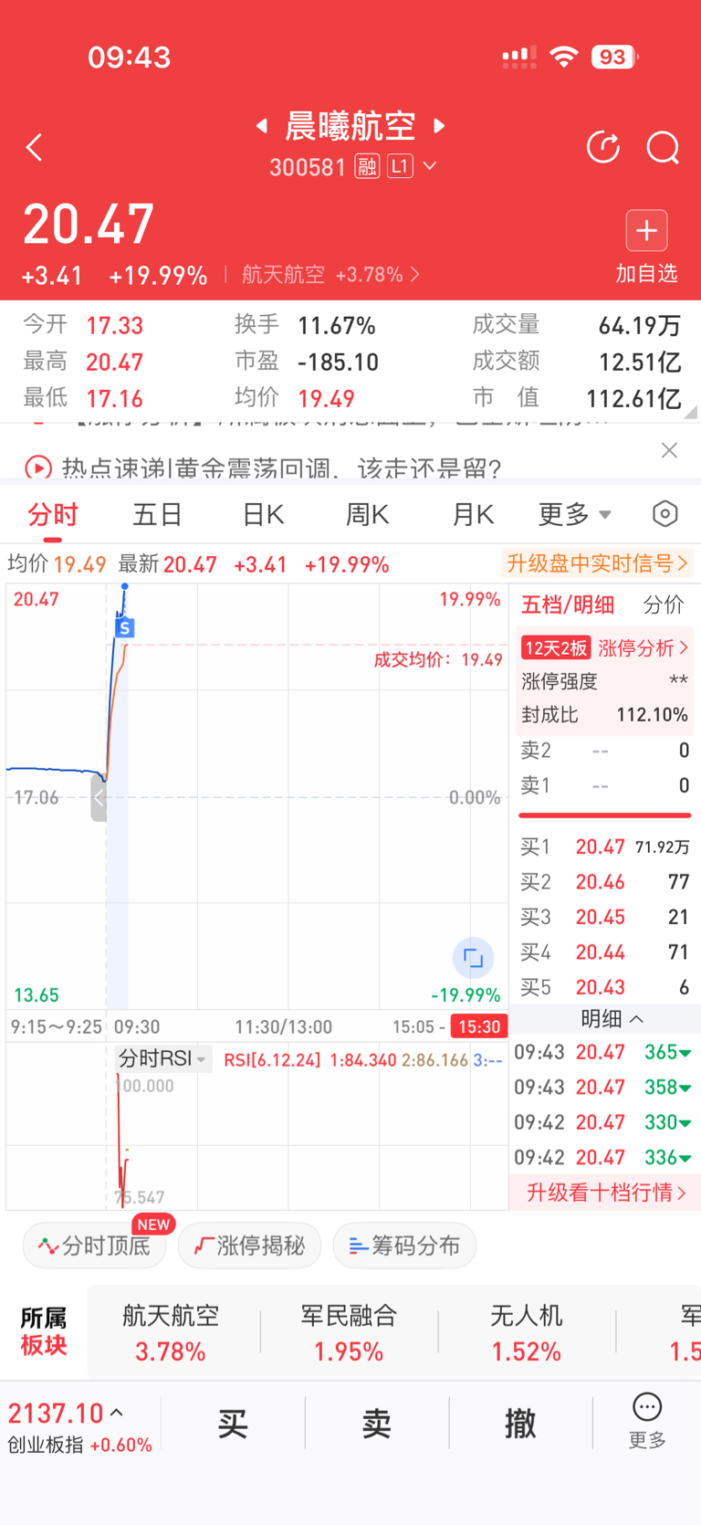Open 分时RSI indicator dropdown
This screenshot has width=701, height=1525.
[163, 1058]
